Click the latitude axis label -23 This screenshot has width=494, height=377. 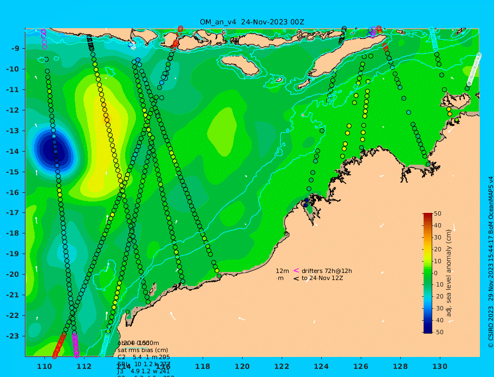pyautogui.click(x=14, y=336)
